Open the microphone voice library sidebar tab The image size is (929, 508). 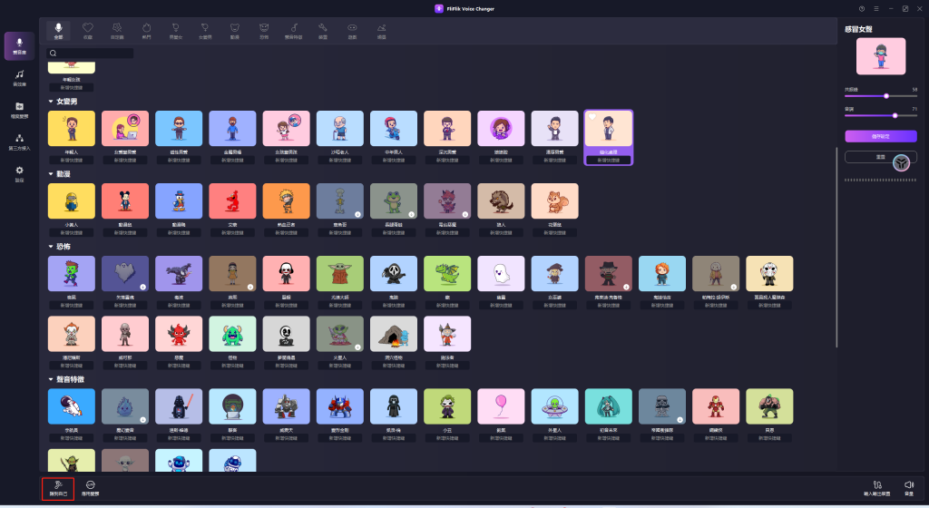click(x=20, y=46)
